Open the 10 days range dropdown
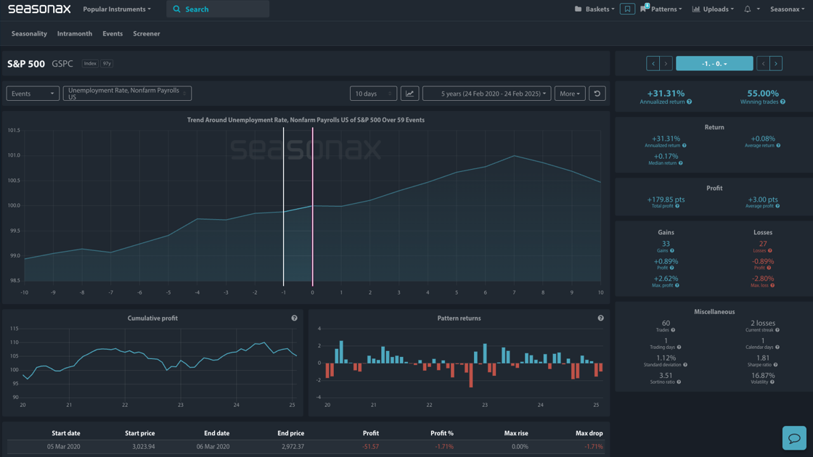 373,94
